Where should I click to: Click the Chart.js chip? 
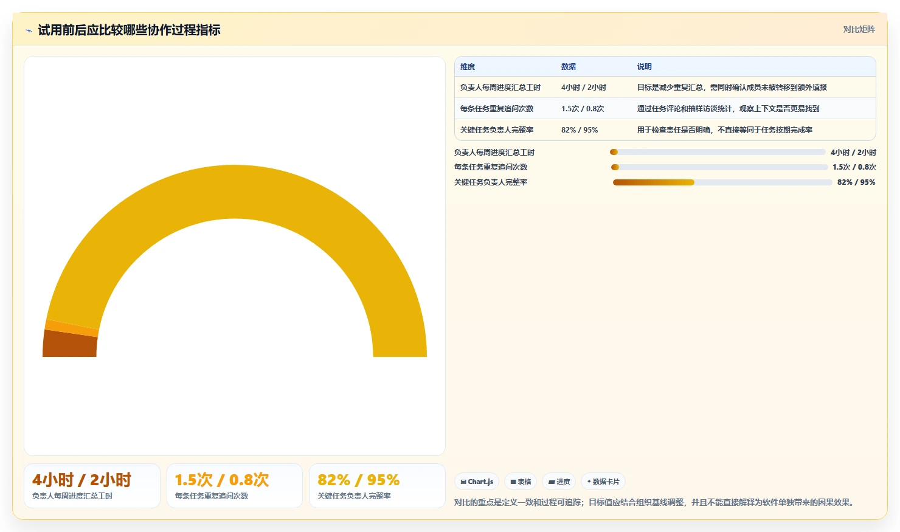pyautogui.click(x=477, y=482)
